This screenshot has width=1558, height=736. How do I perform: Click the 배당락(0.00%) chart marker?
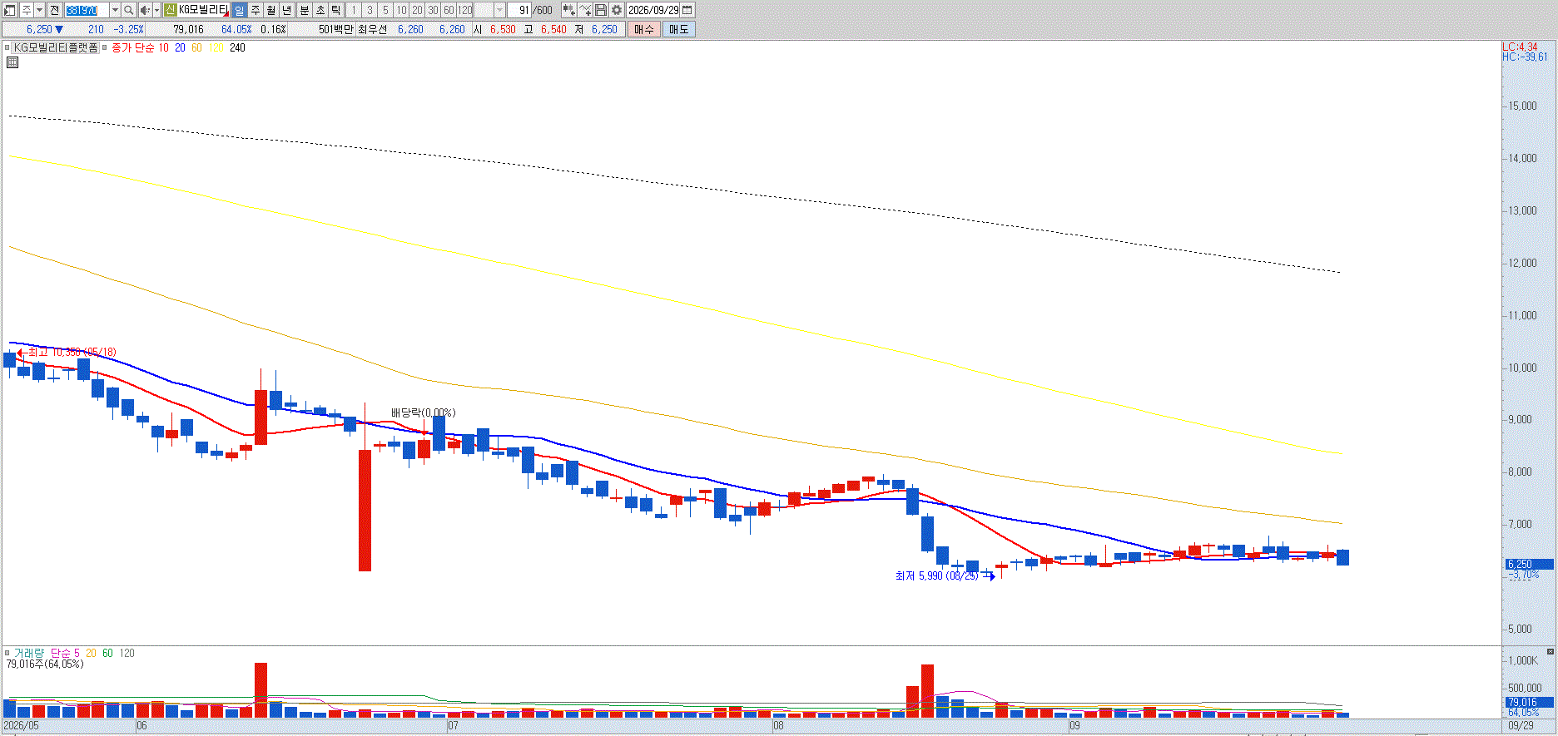pyautogui.click(x=424, y=412)
